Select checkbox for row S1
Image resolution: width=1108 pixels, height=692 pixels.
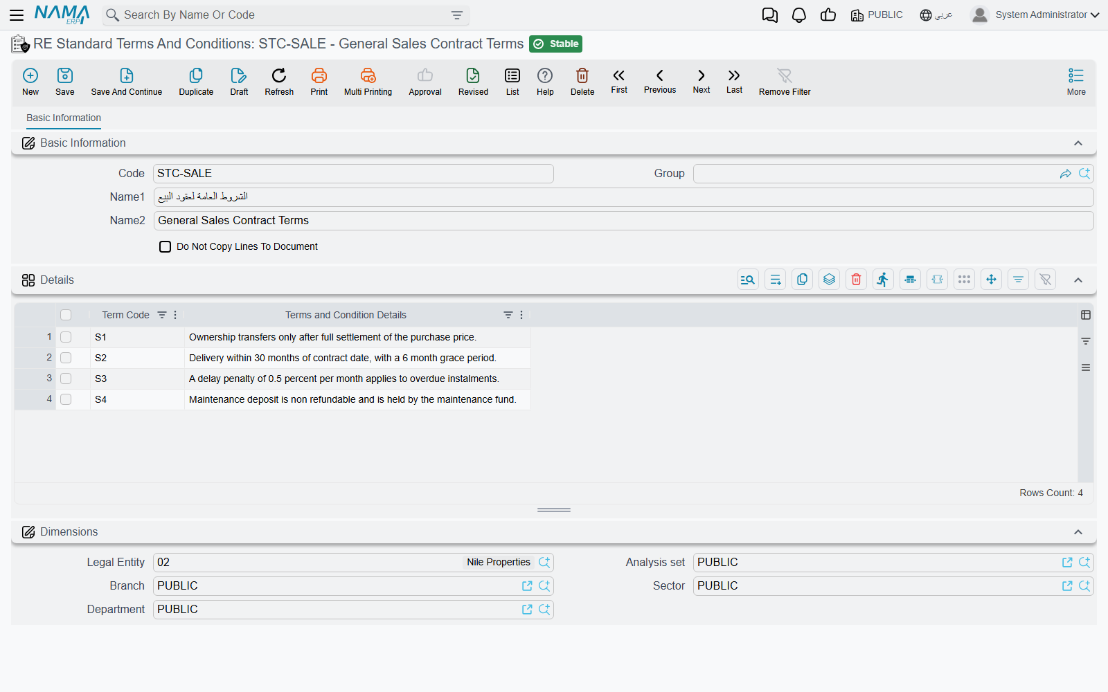pos(66,337)
